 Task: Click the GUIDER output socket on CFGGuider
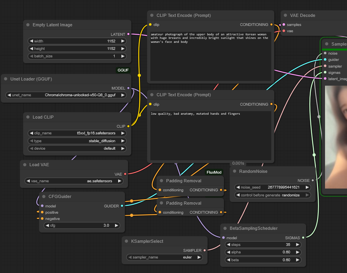pyautogui.click(x=122, y=206)
